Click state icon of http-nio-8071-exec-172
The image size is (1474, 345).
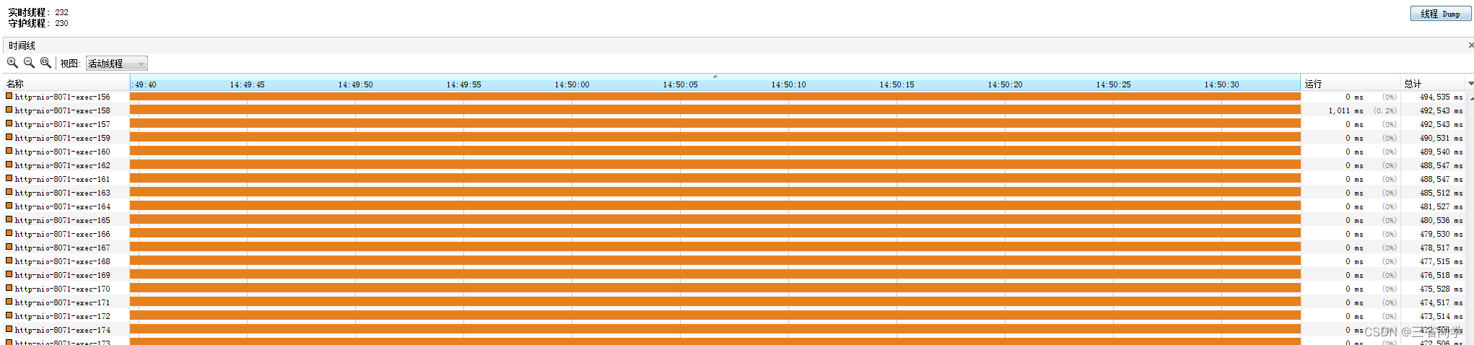(x=9, y=315)
